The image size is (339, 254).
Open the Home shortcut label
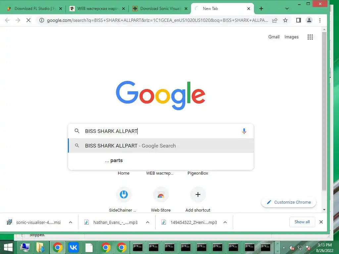124,173
